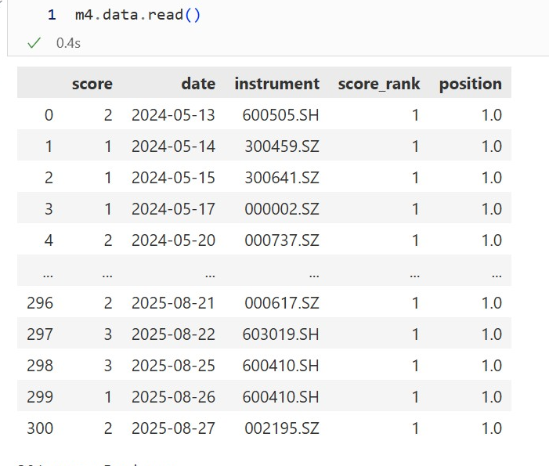Click row index 296

[40, 303]
